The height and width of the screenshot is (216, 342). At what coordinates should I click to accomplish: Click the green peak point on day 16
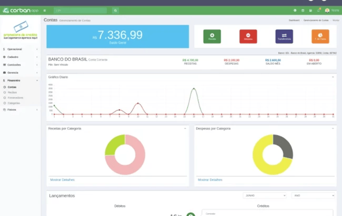194,89
